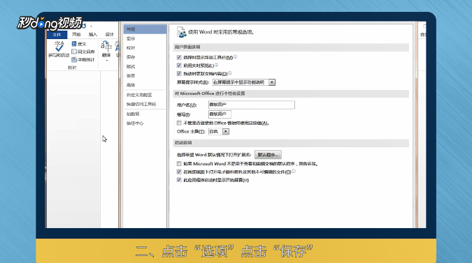Open the 字数统计 word count tool
Viewport: 472px width, 263px height.
tap(83, 59)
